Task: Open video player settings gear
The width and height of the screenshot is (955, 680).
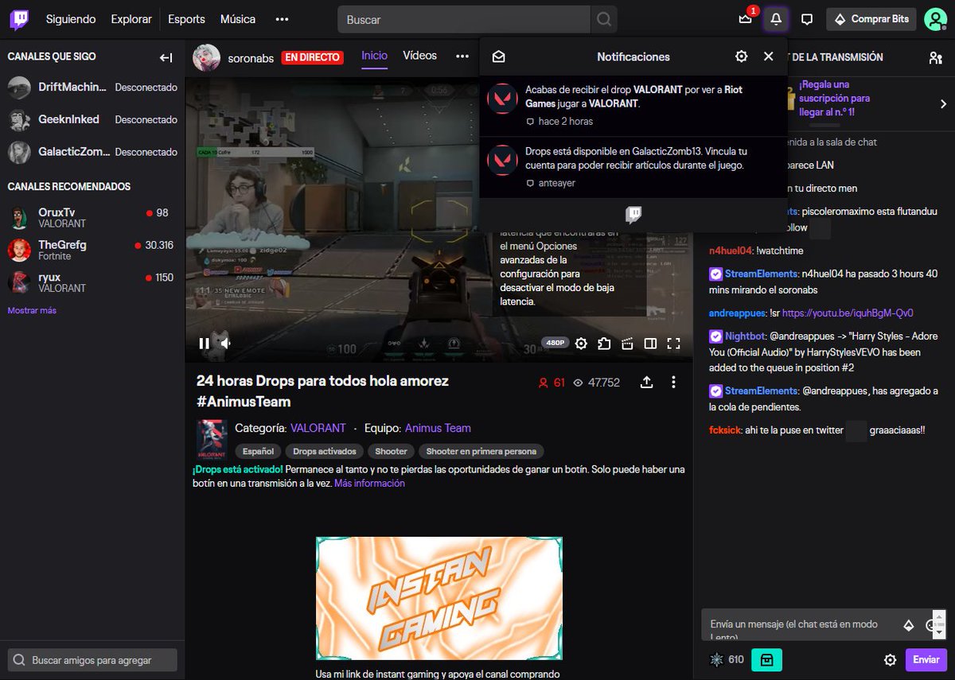Action: pos(581,344)
